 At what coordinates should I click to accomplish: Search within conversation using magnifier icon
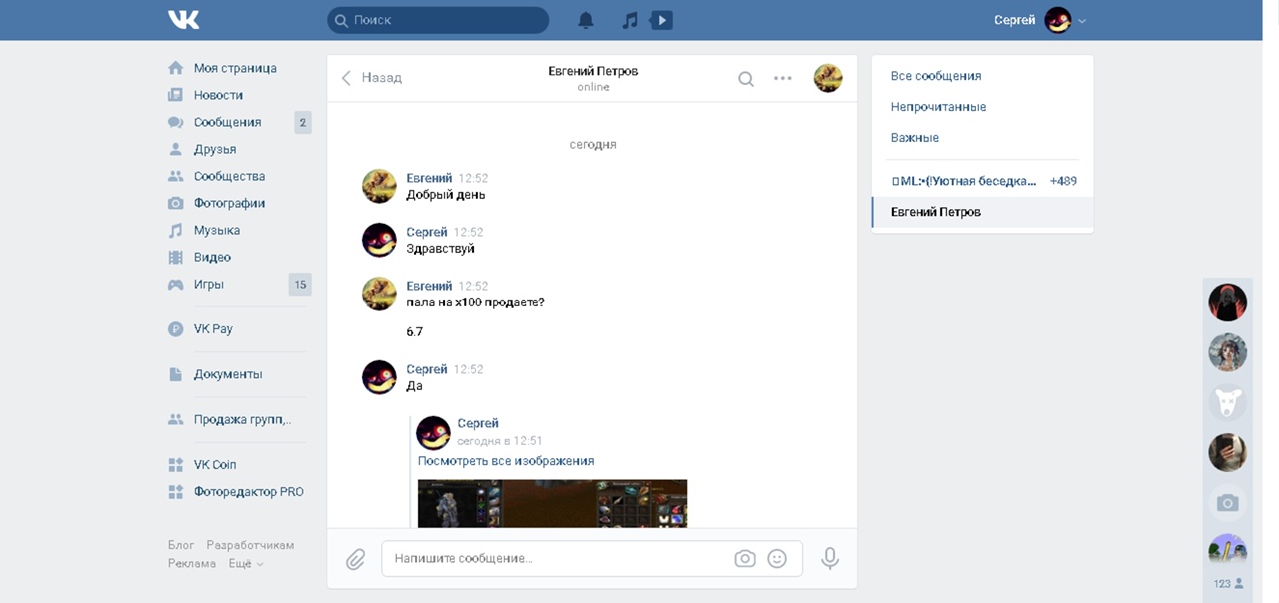coord(746,79)
